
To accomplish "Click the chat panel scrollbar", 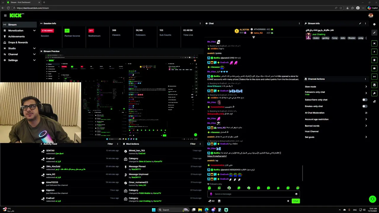I will (x=302, y=173).
